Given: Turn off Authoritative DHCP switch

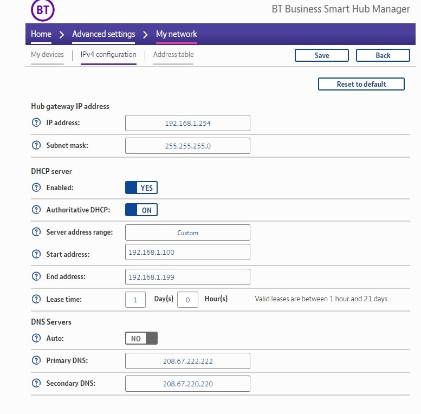Looking at the screenshot, I should click(x=141, y=210).
